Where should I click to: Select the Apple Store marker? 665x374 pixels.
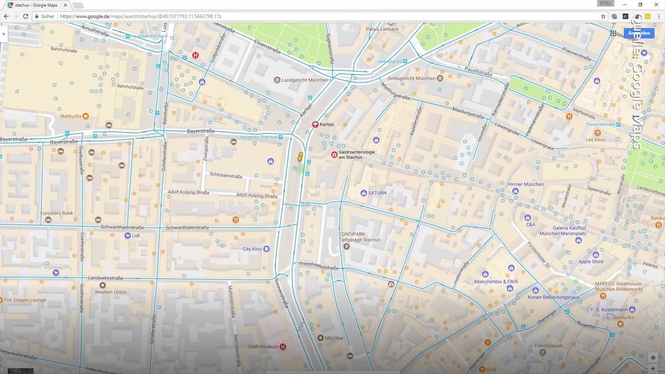pos(595,255)
